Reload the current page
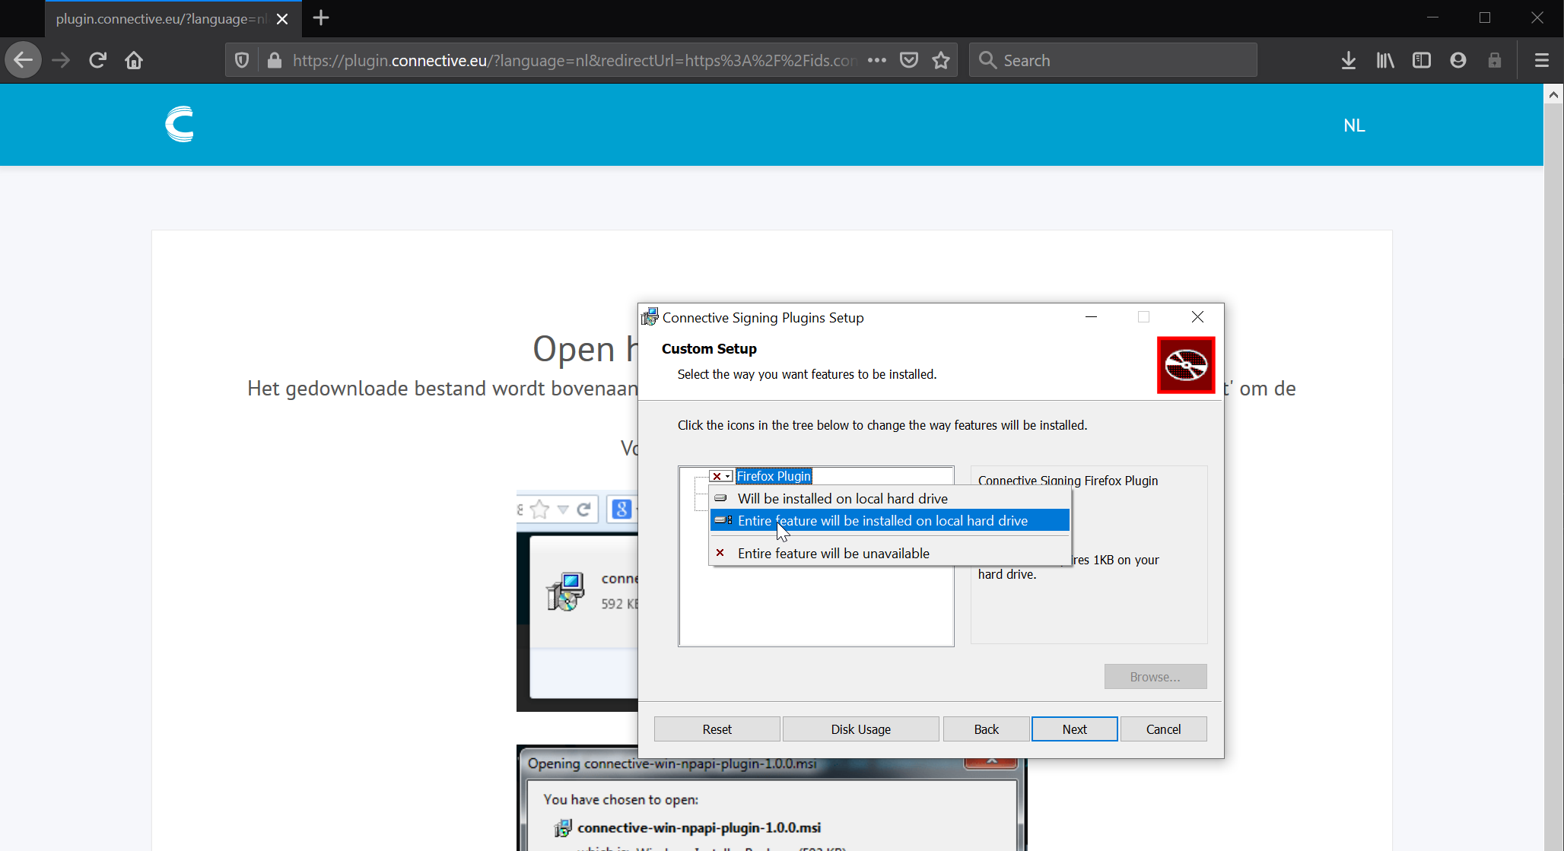 coord(97,60)
